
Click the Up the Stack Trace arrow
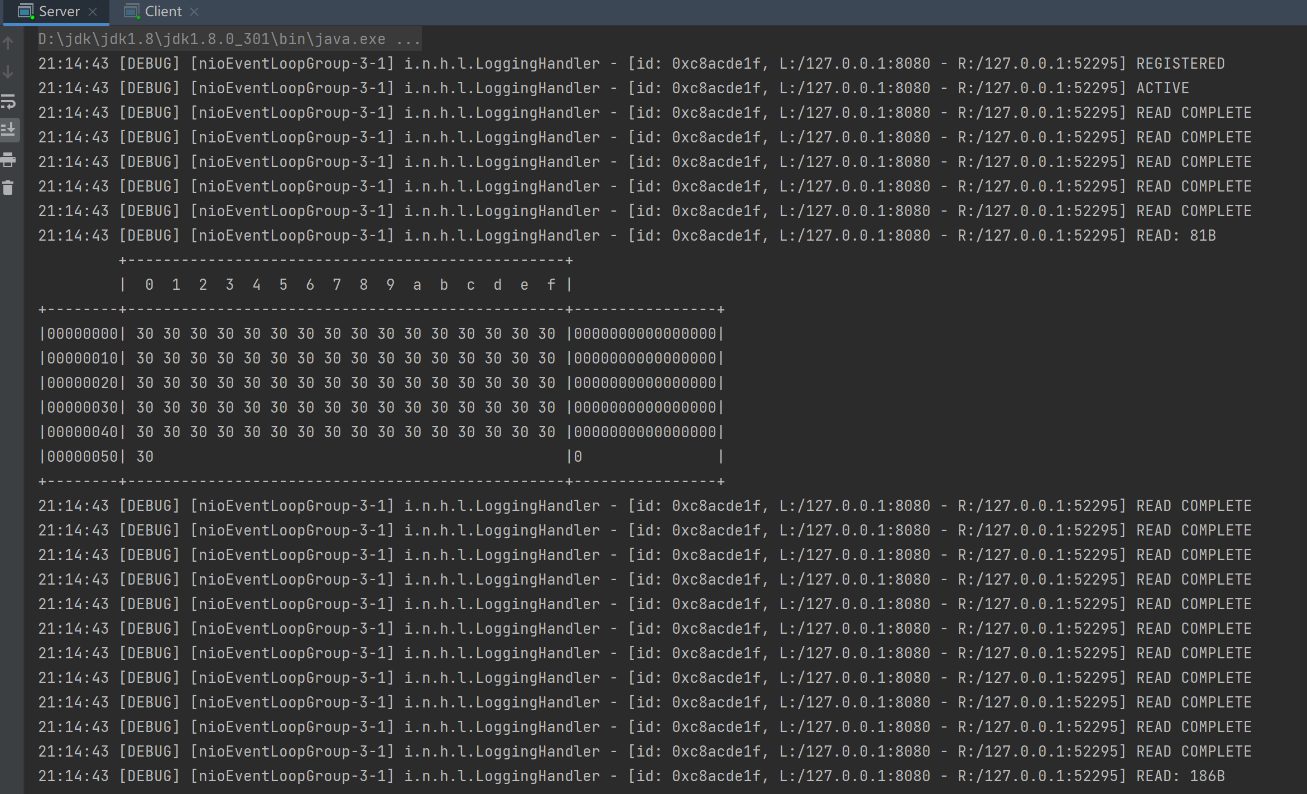pyautogui.click(x=8, y=43)
